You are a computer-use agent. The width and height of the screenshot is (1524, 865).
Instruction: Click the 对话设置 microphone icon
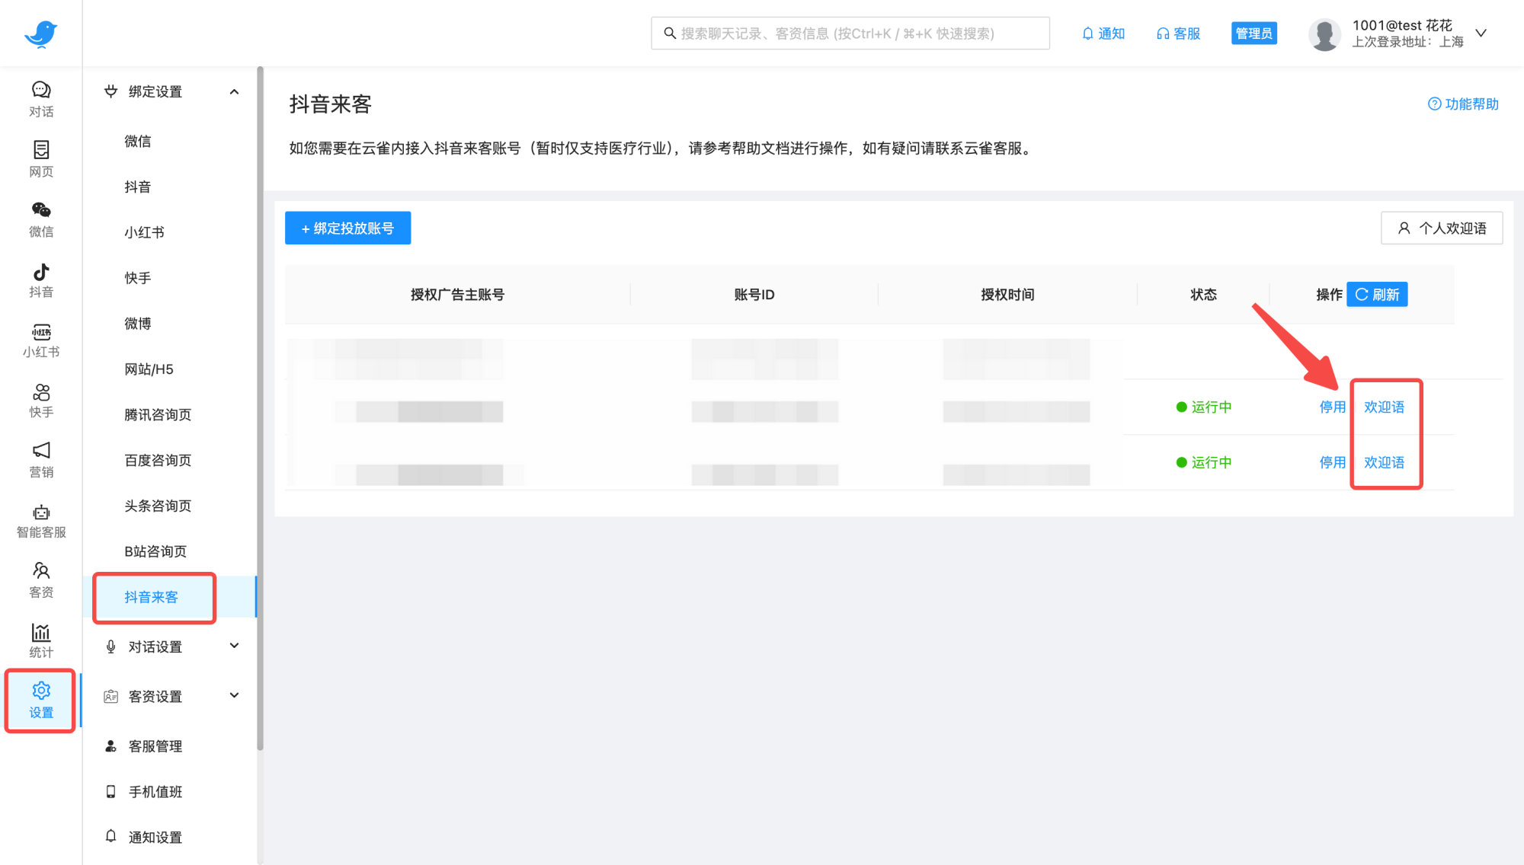click(110, 646)
